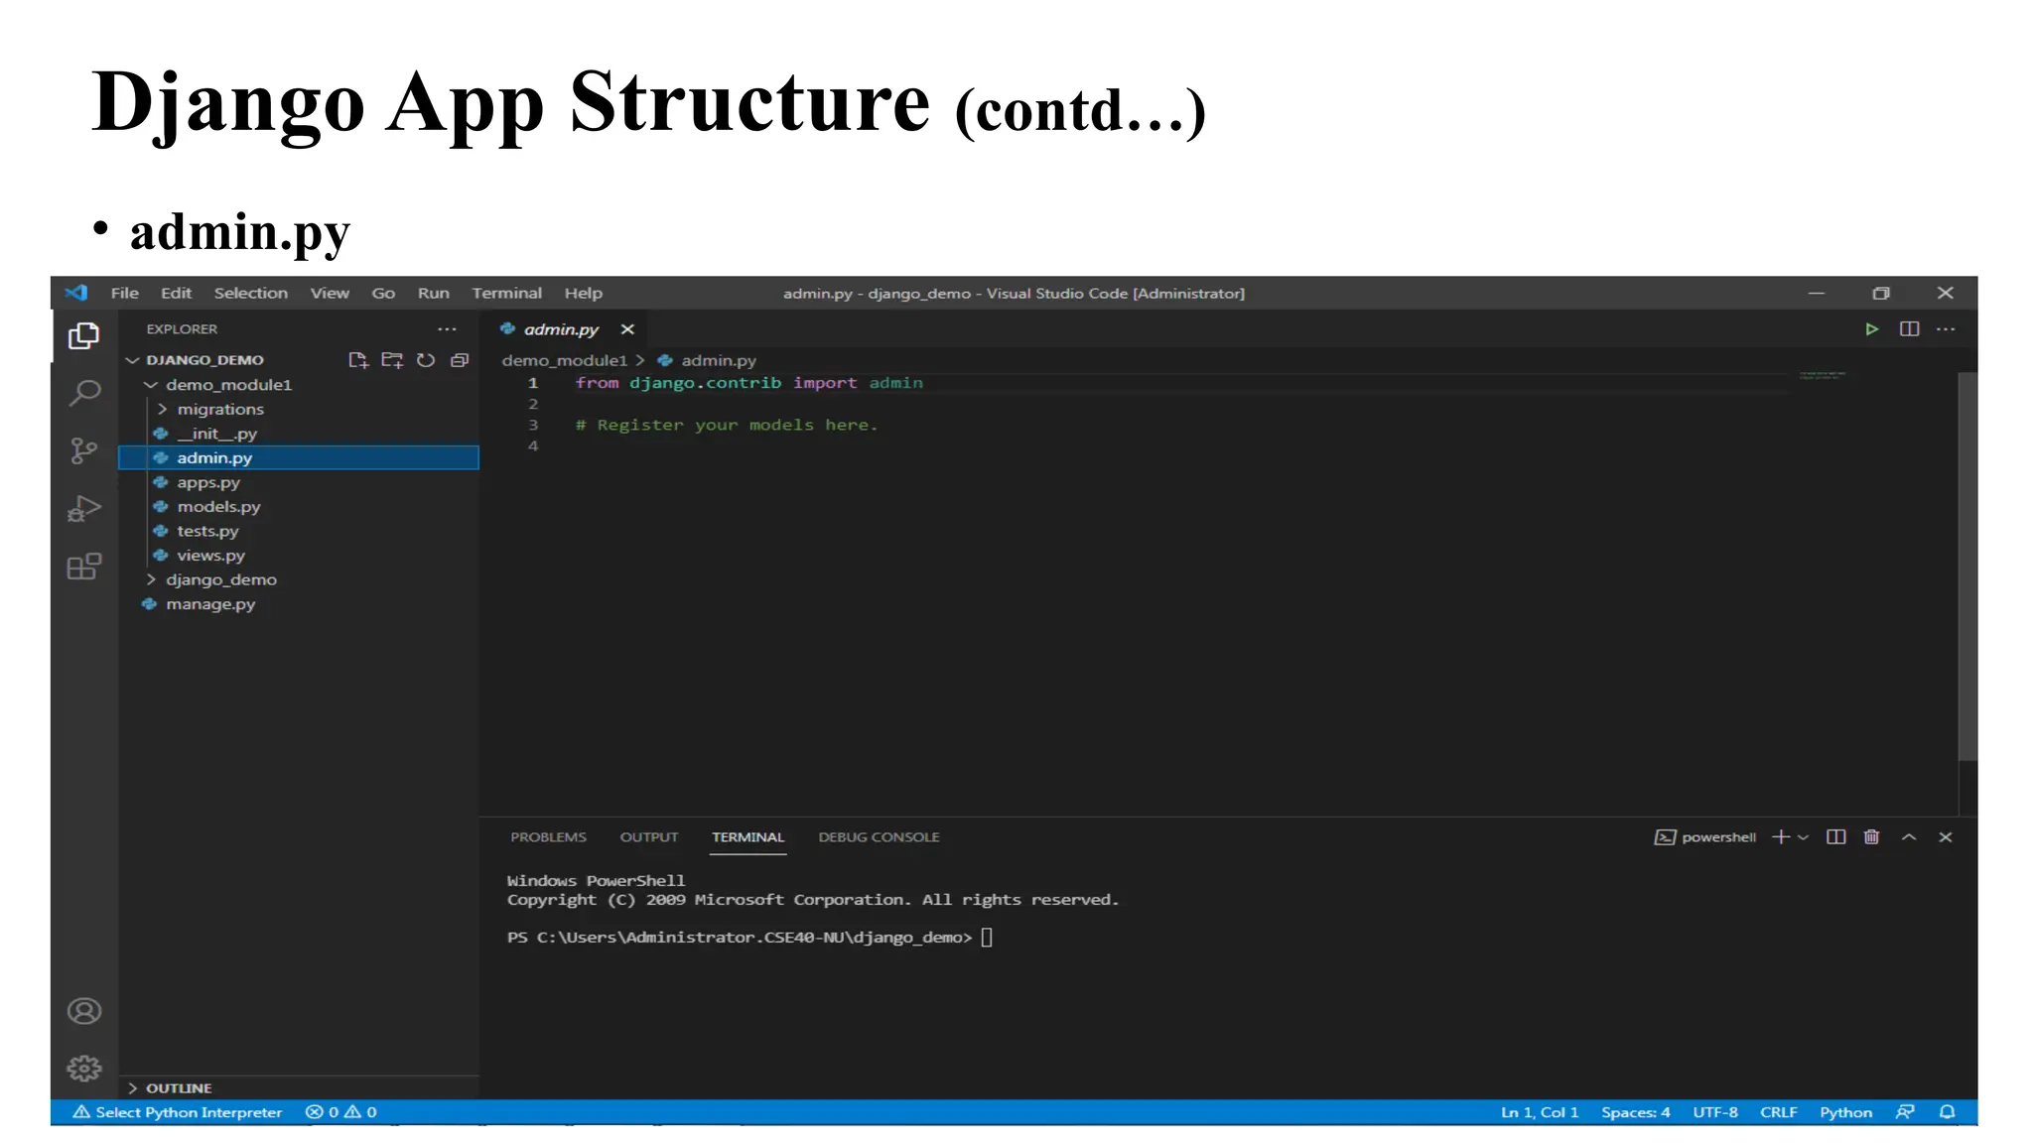Select the TERMINAL panel tab
2033x1143 pixels.
pyautogui.click(x=748, y=837)
